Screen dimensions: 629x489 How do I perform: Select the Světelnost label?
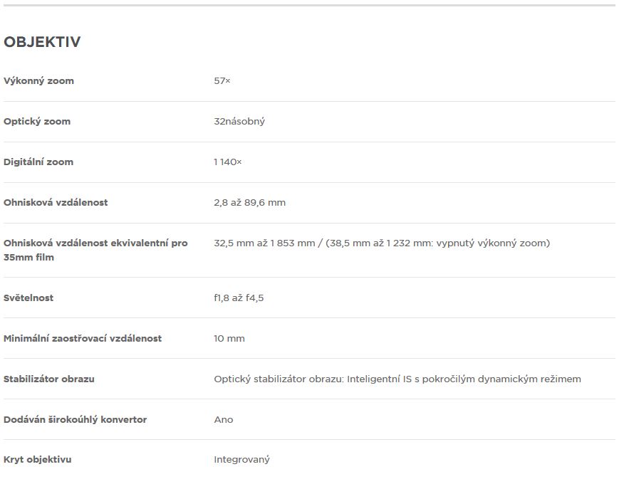click(x=28, y=298)
